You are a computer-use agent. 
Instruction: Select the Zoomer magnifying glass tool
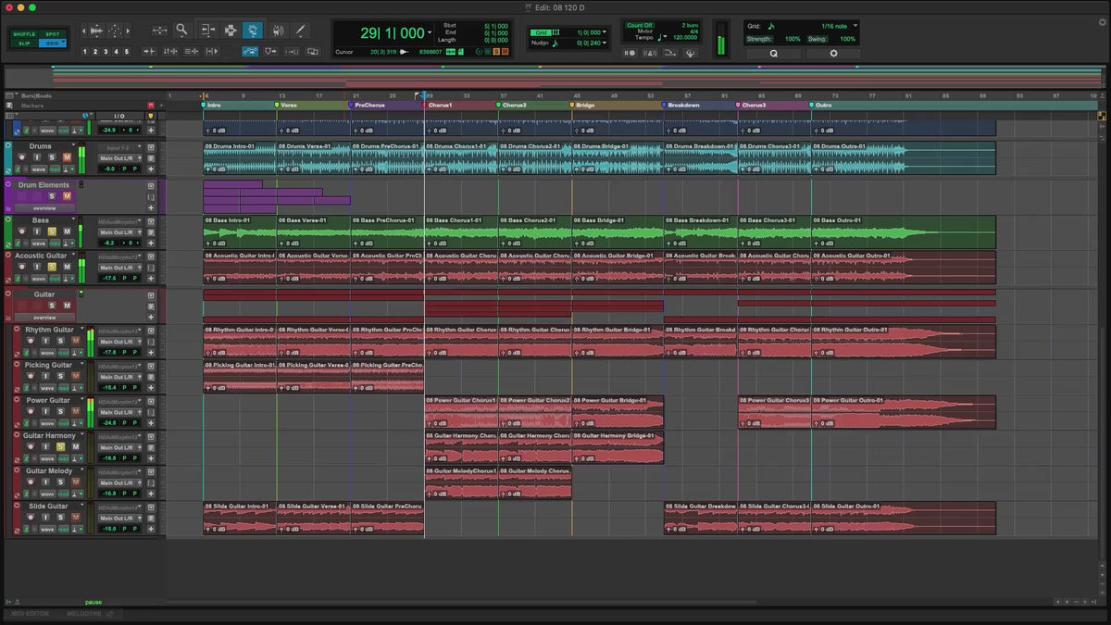pos(181,31)
